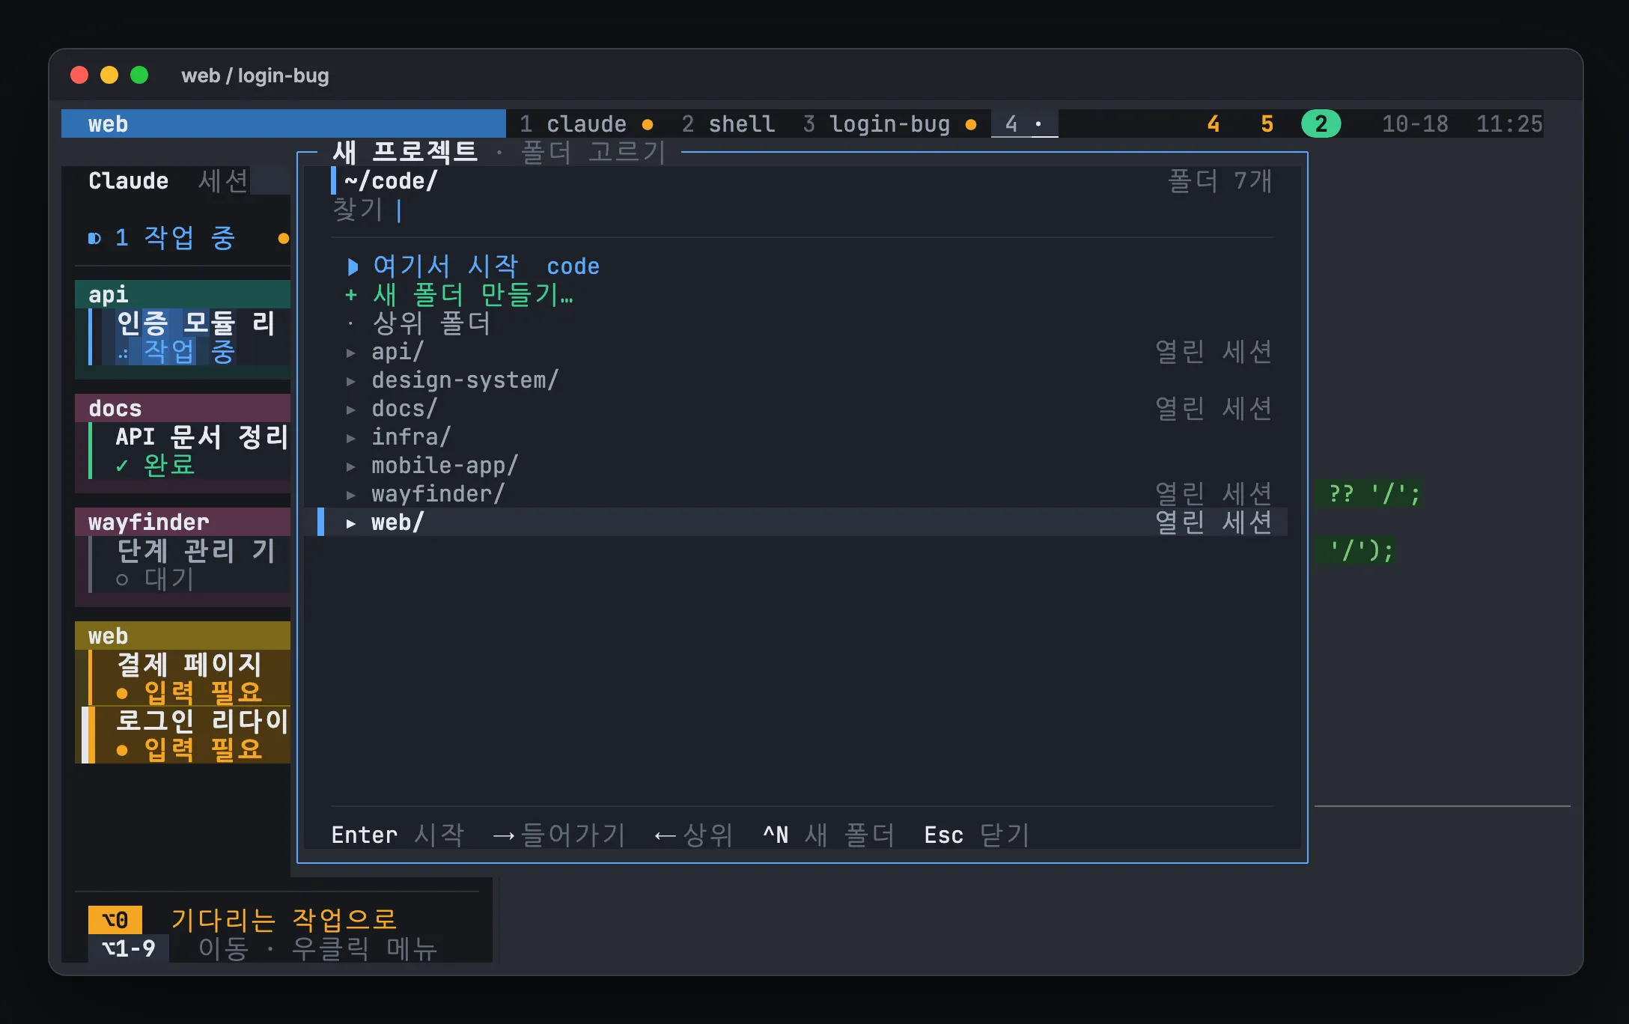1629x1024 pixels.
Task: Expand the api/ folder arrow
Action: pyautogui.click(x=350, y=352)
